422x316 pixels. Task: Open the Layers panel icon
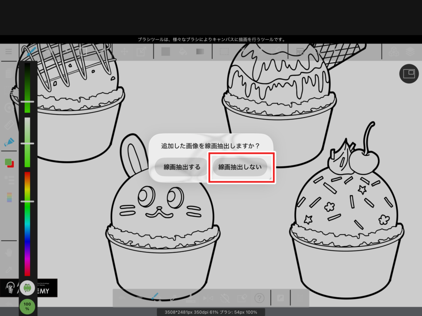(410, 52)
